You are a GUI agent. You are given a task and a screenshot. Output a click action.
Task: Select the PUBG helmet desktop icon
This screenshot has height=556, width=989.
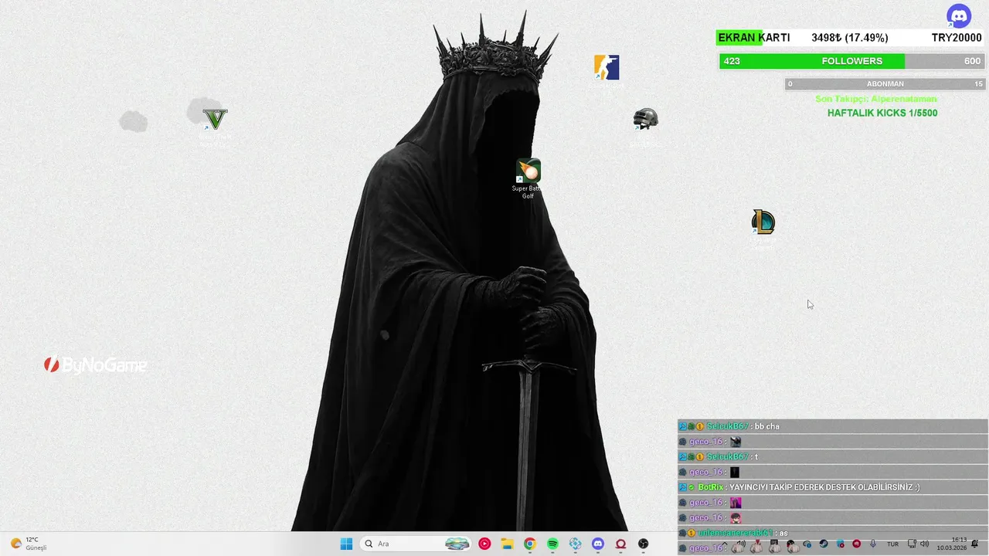tap(645, 120)
